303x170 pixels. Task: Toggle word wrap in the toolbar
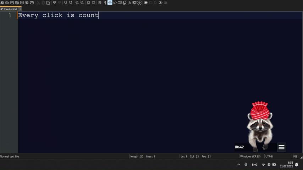(100, 2)
